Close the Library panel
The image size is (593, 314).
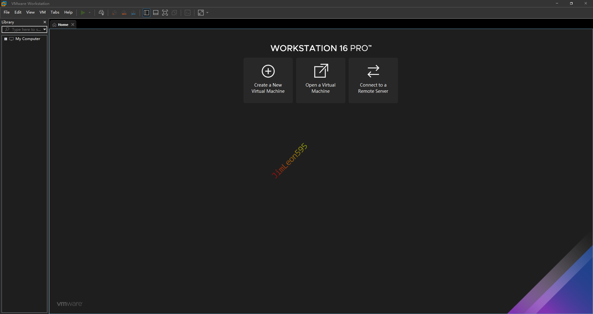tap(45, 22)
